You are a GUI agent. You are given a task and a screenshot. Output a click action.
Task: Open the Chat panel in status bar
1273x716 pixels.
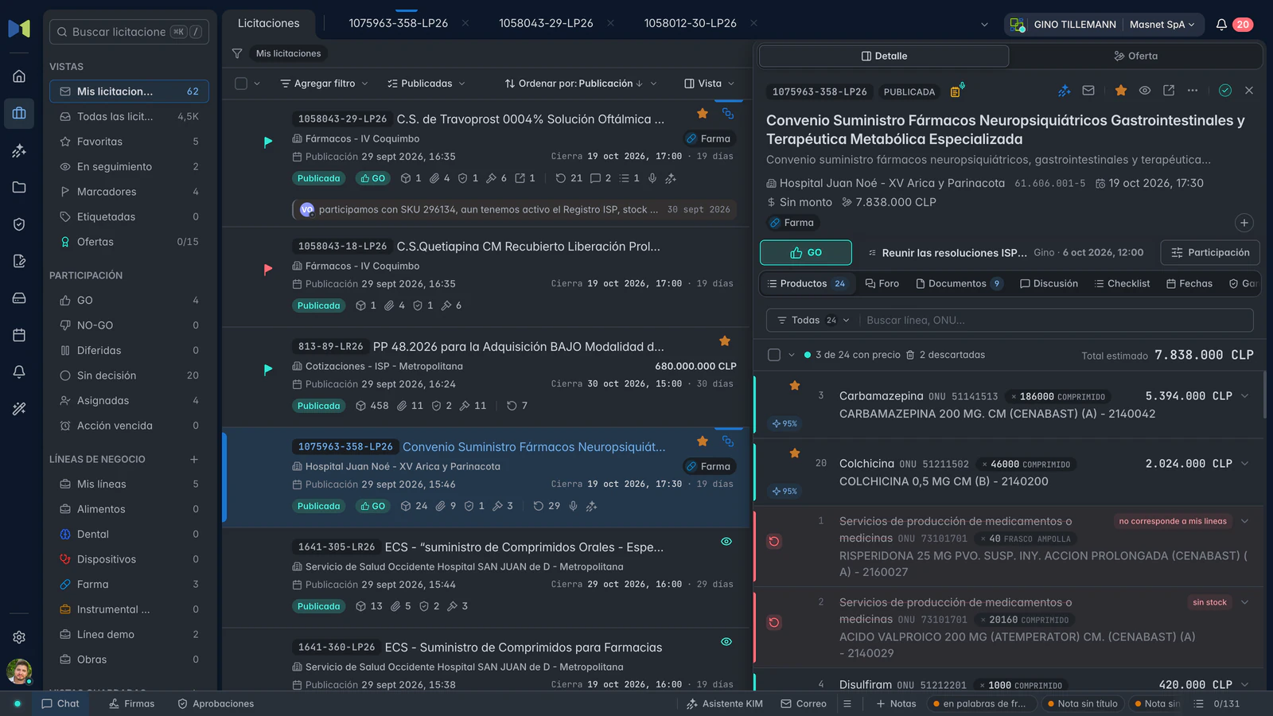pos(60,704)
